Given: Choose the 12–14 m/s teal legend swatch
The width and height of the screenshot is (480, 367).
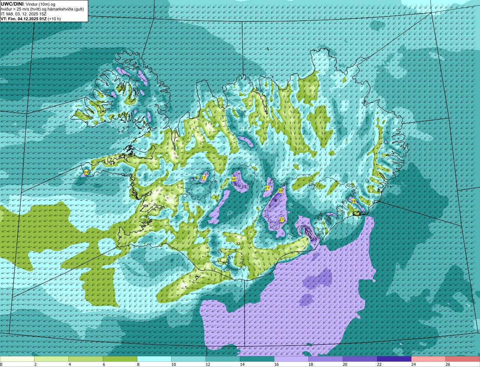Looking at the screenshot, I should click(223, 359).
